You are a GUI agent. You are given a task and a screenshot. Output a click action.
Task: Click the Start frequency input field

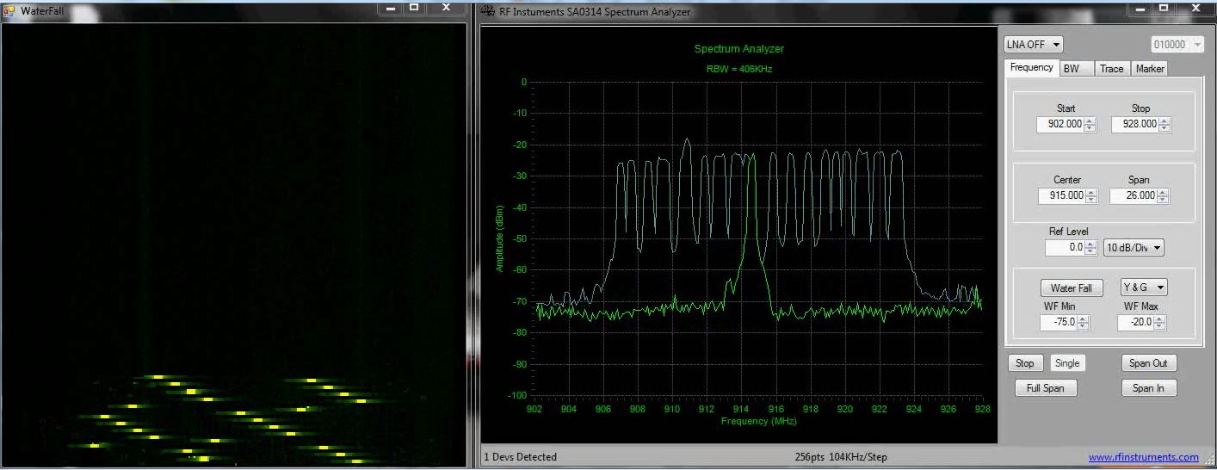(1059, 125)
